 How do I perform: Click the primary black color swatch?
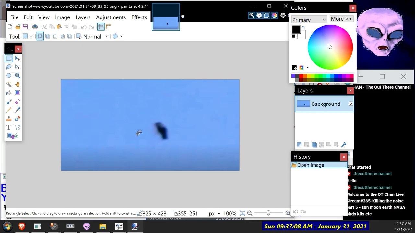pyautogui.click(x=296, y=29)
